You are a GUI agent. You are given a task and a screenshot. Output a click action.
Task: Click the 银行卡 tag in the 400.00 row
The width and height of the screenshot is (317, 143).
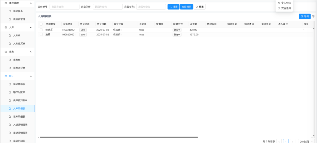pos(177,30)
